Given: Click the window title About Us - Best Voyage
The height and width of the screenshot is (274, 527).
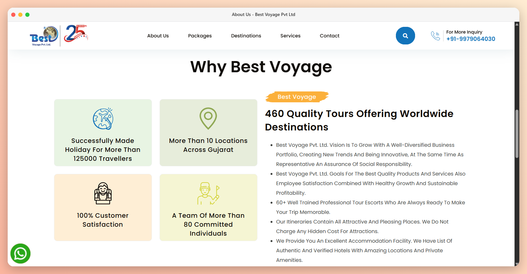Looking at the screenshot, I should (263, 15).
